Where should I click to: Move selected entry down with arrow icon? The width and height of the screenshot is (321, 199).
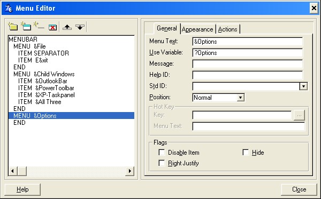pyautogui.click(x=80, y=27)
